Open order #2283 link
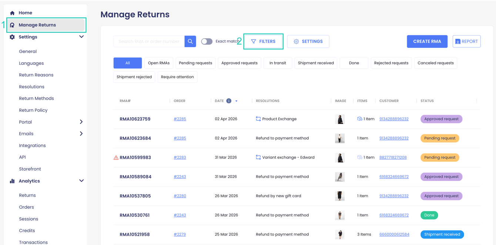 (180, 157)
